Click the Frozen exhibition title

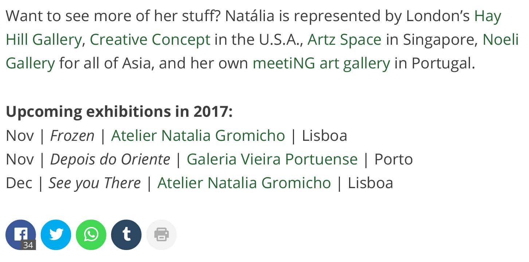72,135
